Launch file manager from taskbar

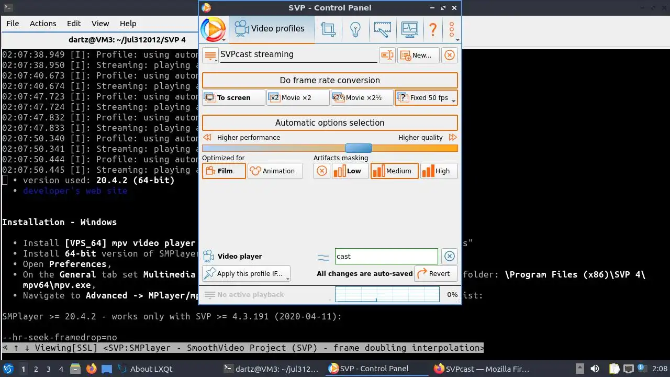pos(75,369)
